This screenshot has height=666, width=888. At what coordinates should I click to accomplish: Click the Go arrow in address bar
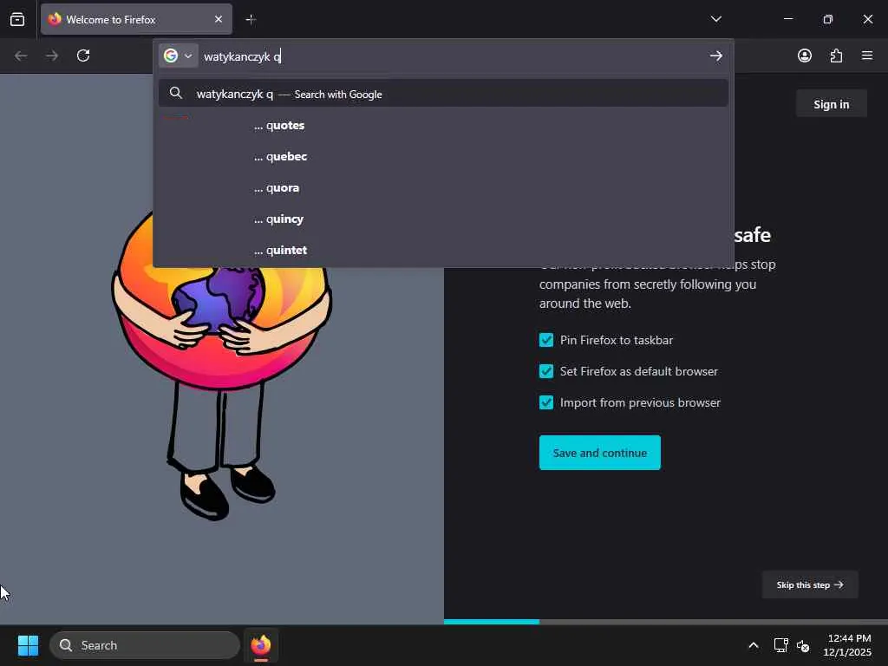coord(715,55)
